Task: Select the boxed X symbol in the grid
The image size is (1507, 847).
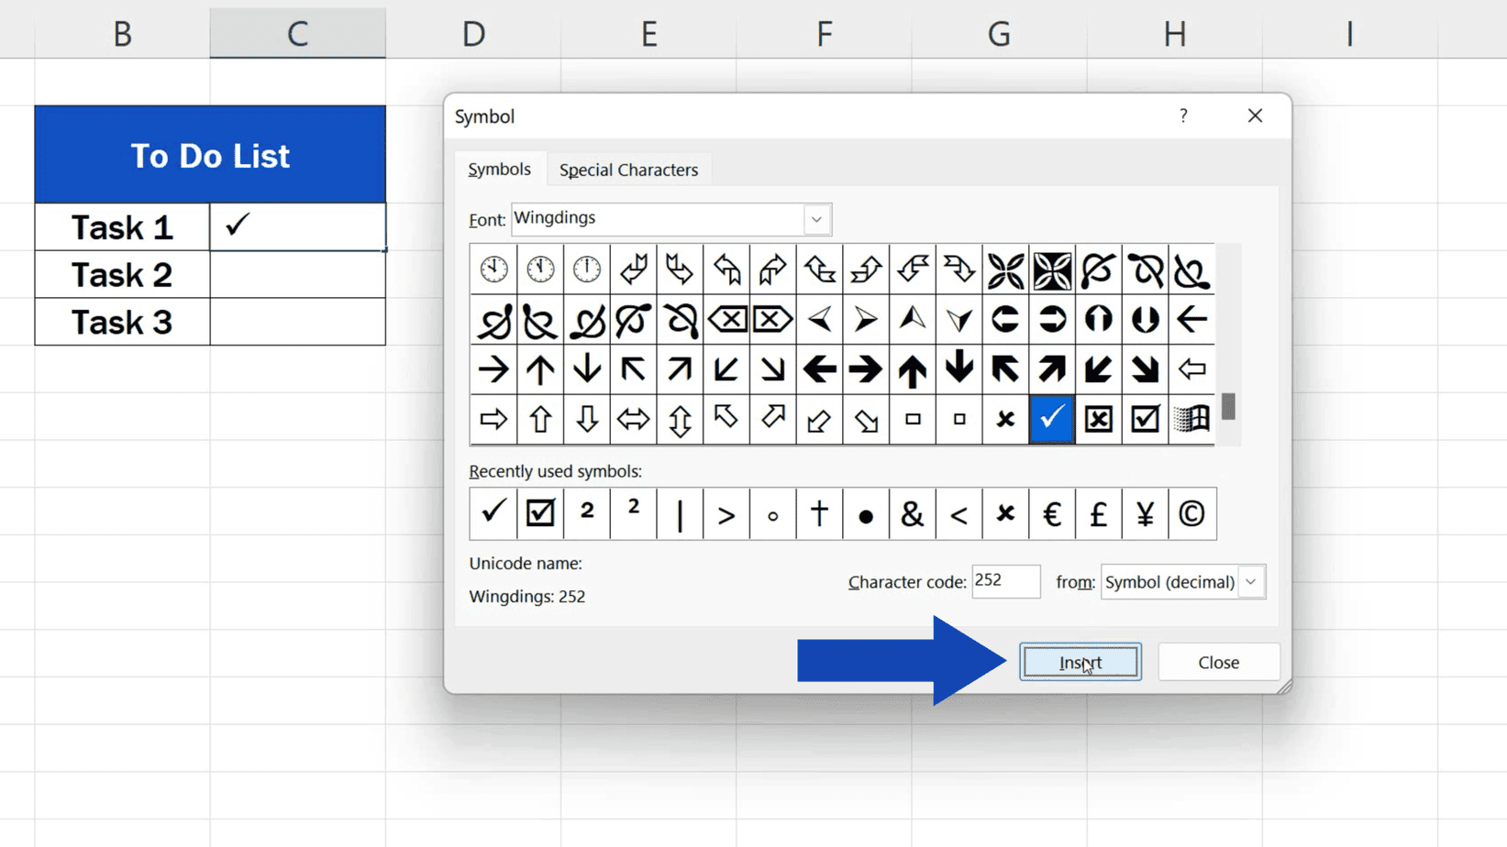Action: tap(1098, 419)
